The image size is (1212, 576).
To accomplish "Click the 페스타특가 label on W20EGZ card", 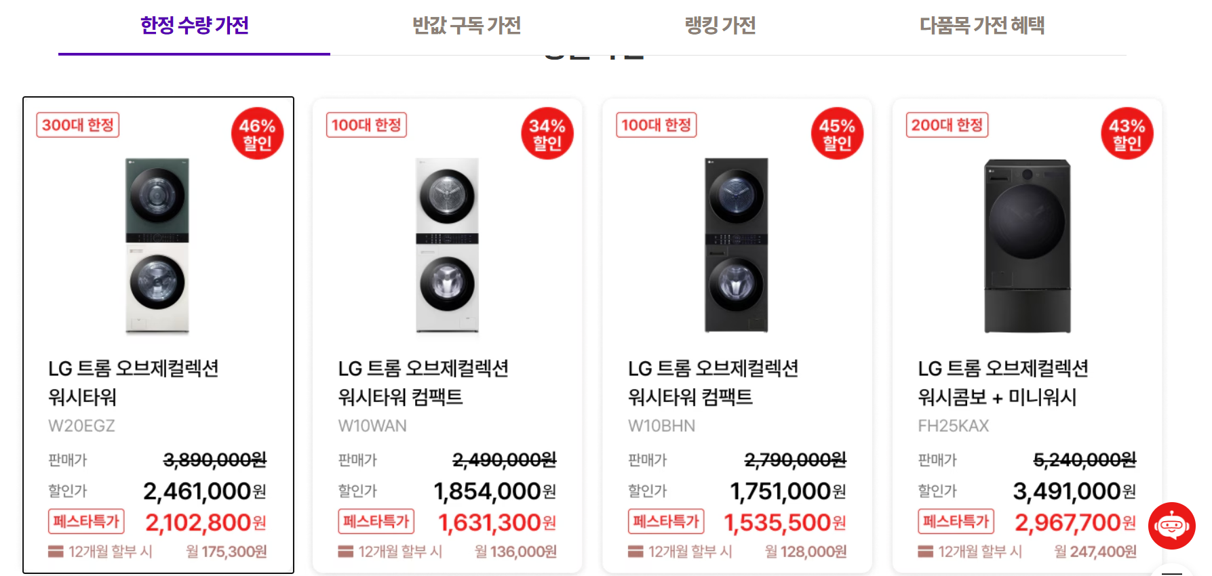I will (87, 522).
